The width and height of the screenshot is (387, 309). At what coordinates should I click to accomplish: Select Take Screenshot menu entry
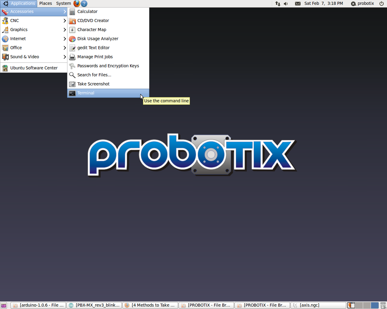coord(93,84)
